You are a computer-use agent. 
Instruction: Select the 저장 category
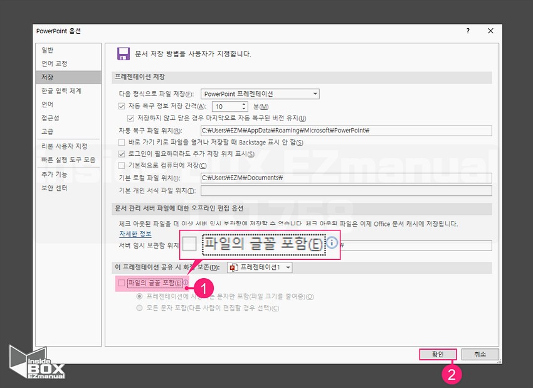point(68,77)
